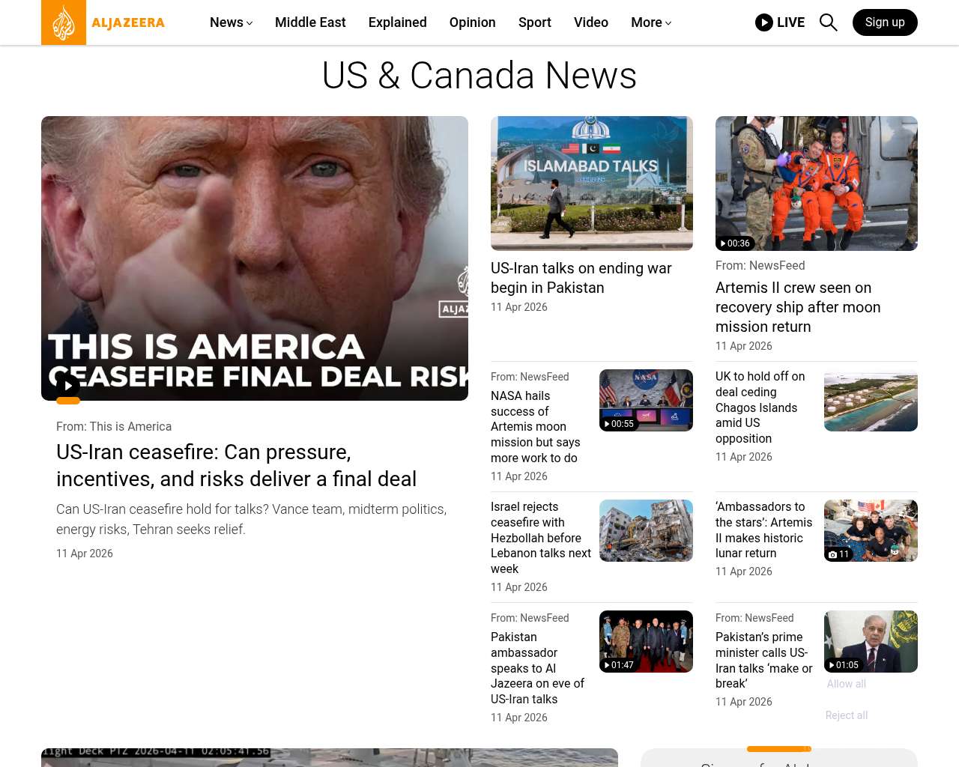
Task: Open the Israel rejects ceasefire building image
Action: click(x=645, y=530)
